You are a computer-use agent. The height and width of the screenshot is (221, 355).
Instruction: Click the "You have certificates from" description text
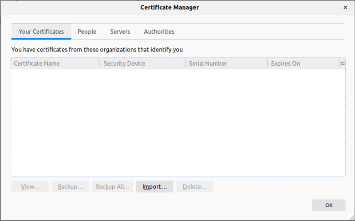pos(97,50)
